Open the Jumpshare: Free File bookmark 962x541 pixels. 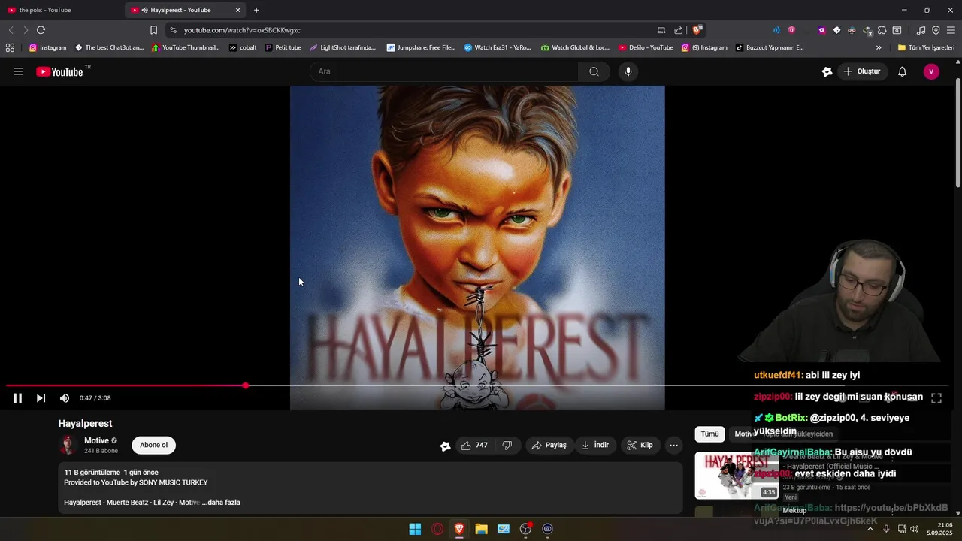click(422, 47)
